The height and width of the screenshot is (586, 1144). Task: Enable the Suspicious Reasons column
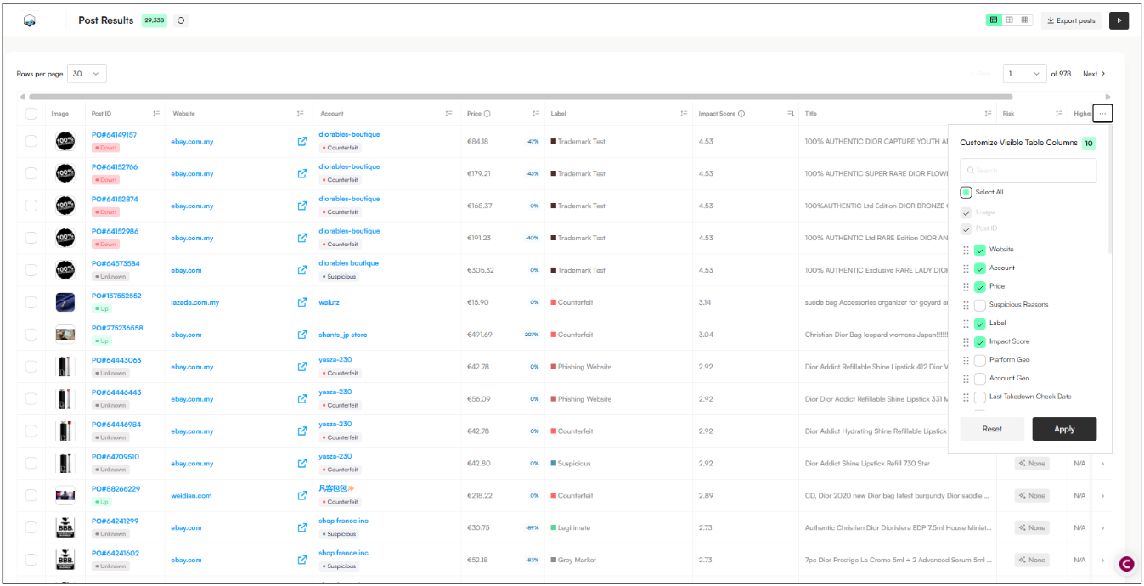[x=980, y=305]
